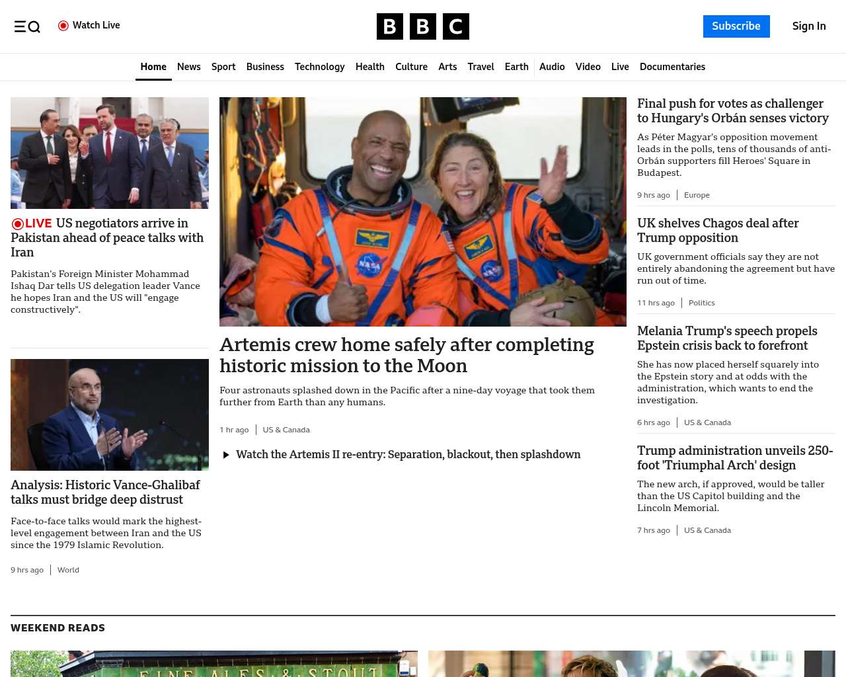Open the Sport tab

(x=223, y=67)
